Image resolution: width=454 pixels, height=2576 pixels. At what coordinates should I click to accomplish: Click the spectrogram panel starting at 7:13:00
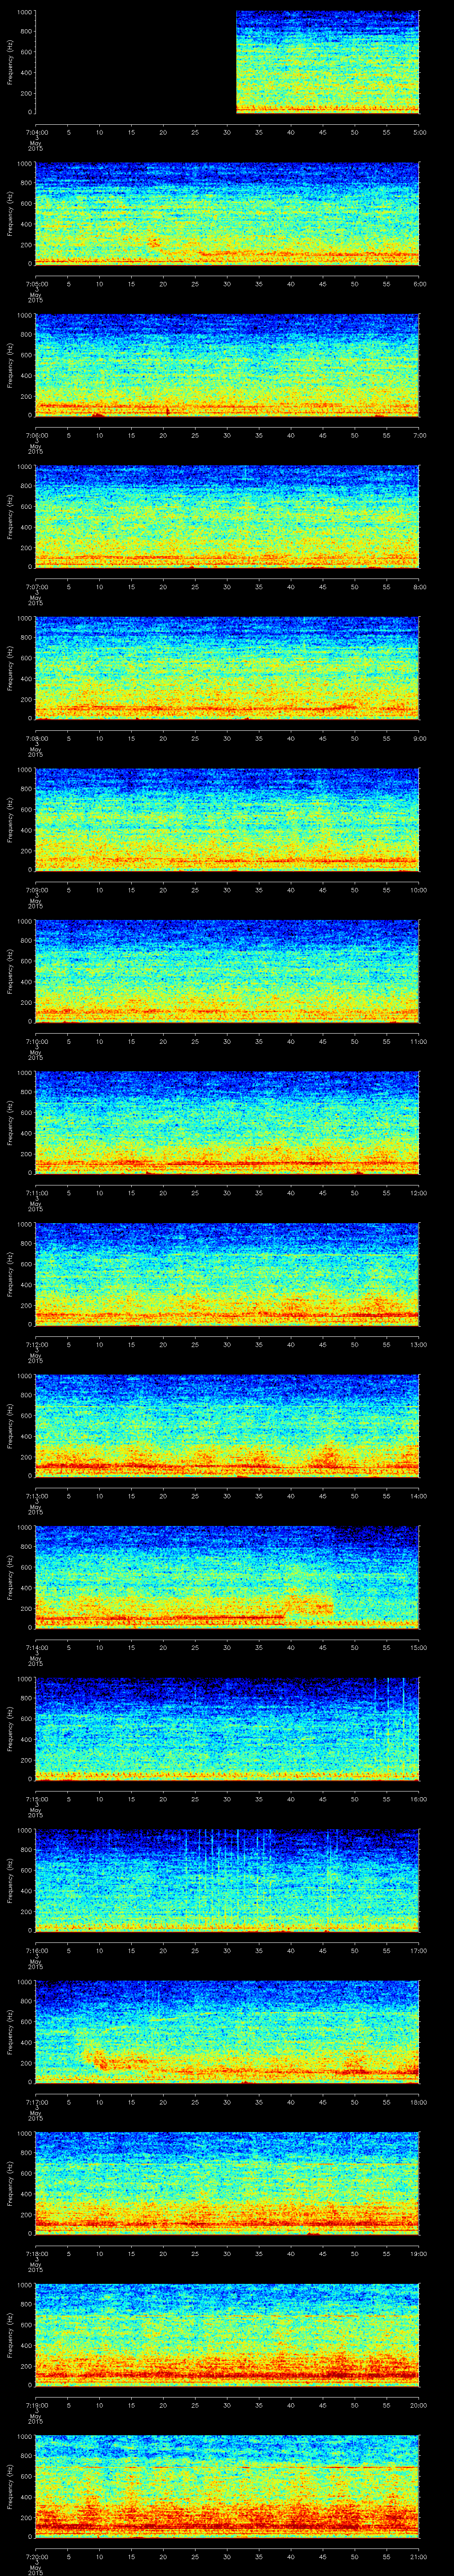pos(227,1425)
